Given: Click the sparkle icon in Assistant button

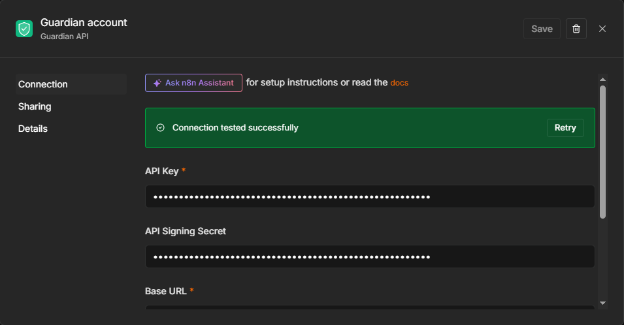Looking at the screenshot, I should click(157, 83).
